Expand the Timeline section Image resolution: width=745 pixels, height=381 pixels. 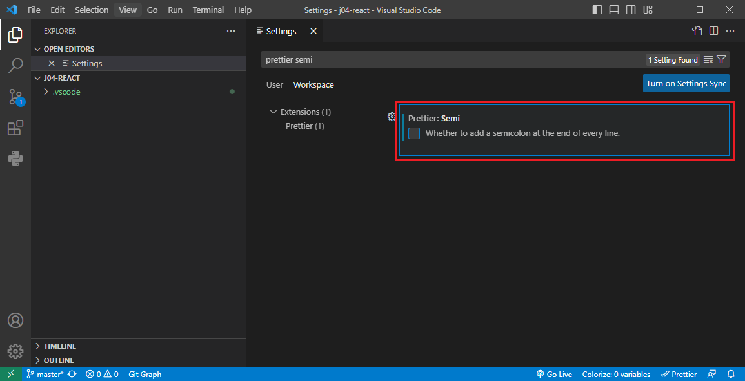click(x=59, y=346)
